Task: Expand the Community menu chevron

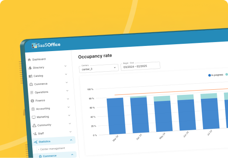Action: pyautogui.click(x=70, y=124)
